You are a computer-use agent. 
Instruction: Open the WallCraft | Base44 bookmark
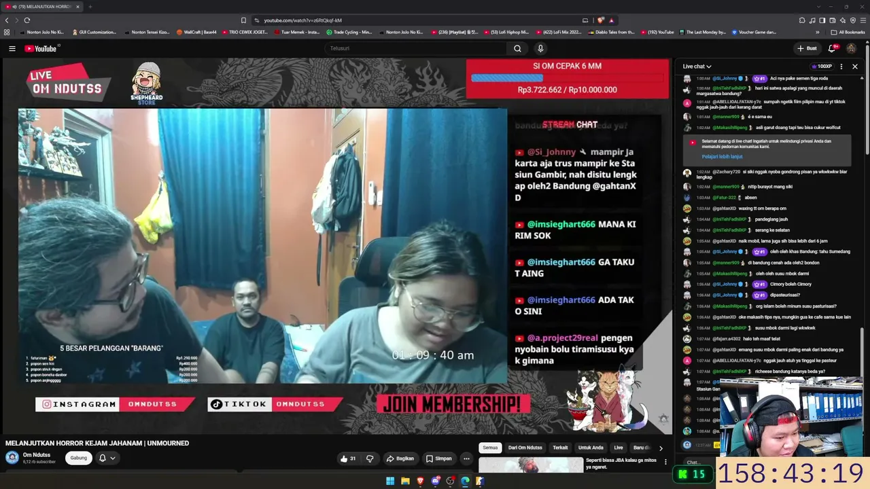(196, 32)
